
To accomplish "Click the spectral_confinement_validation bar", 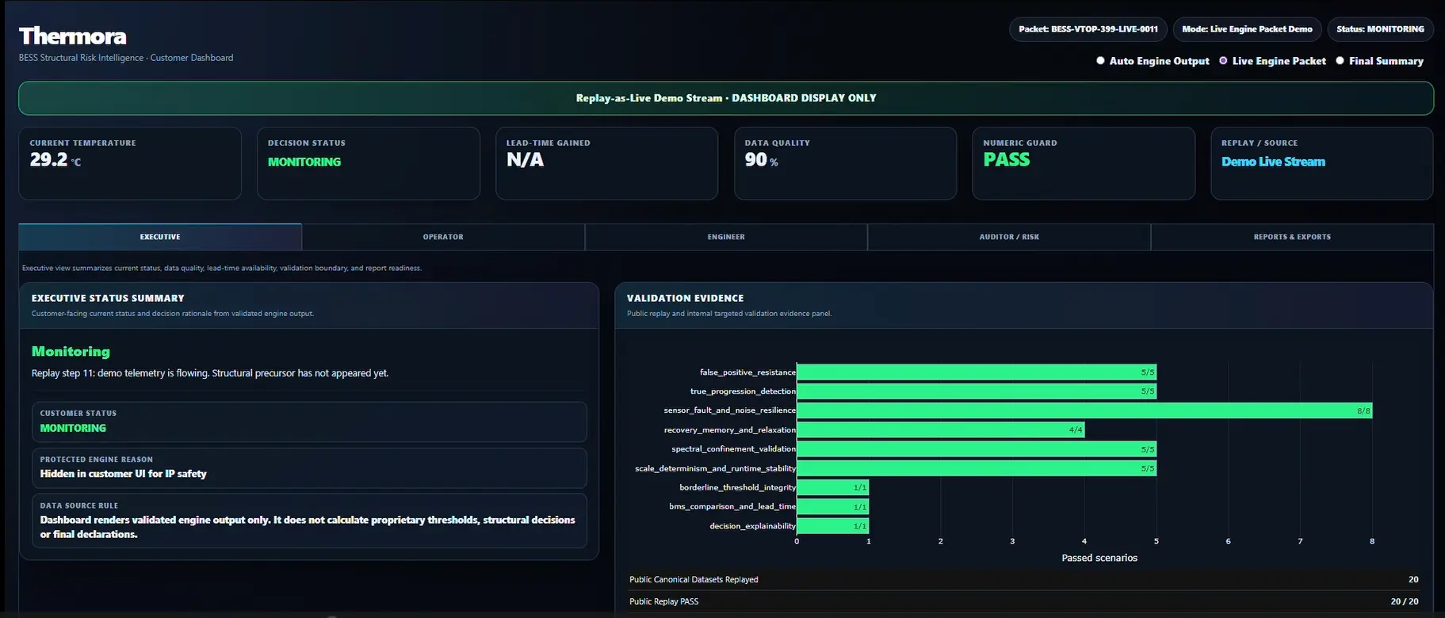I will [x=977, y=449].
